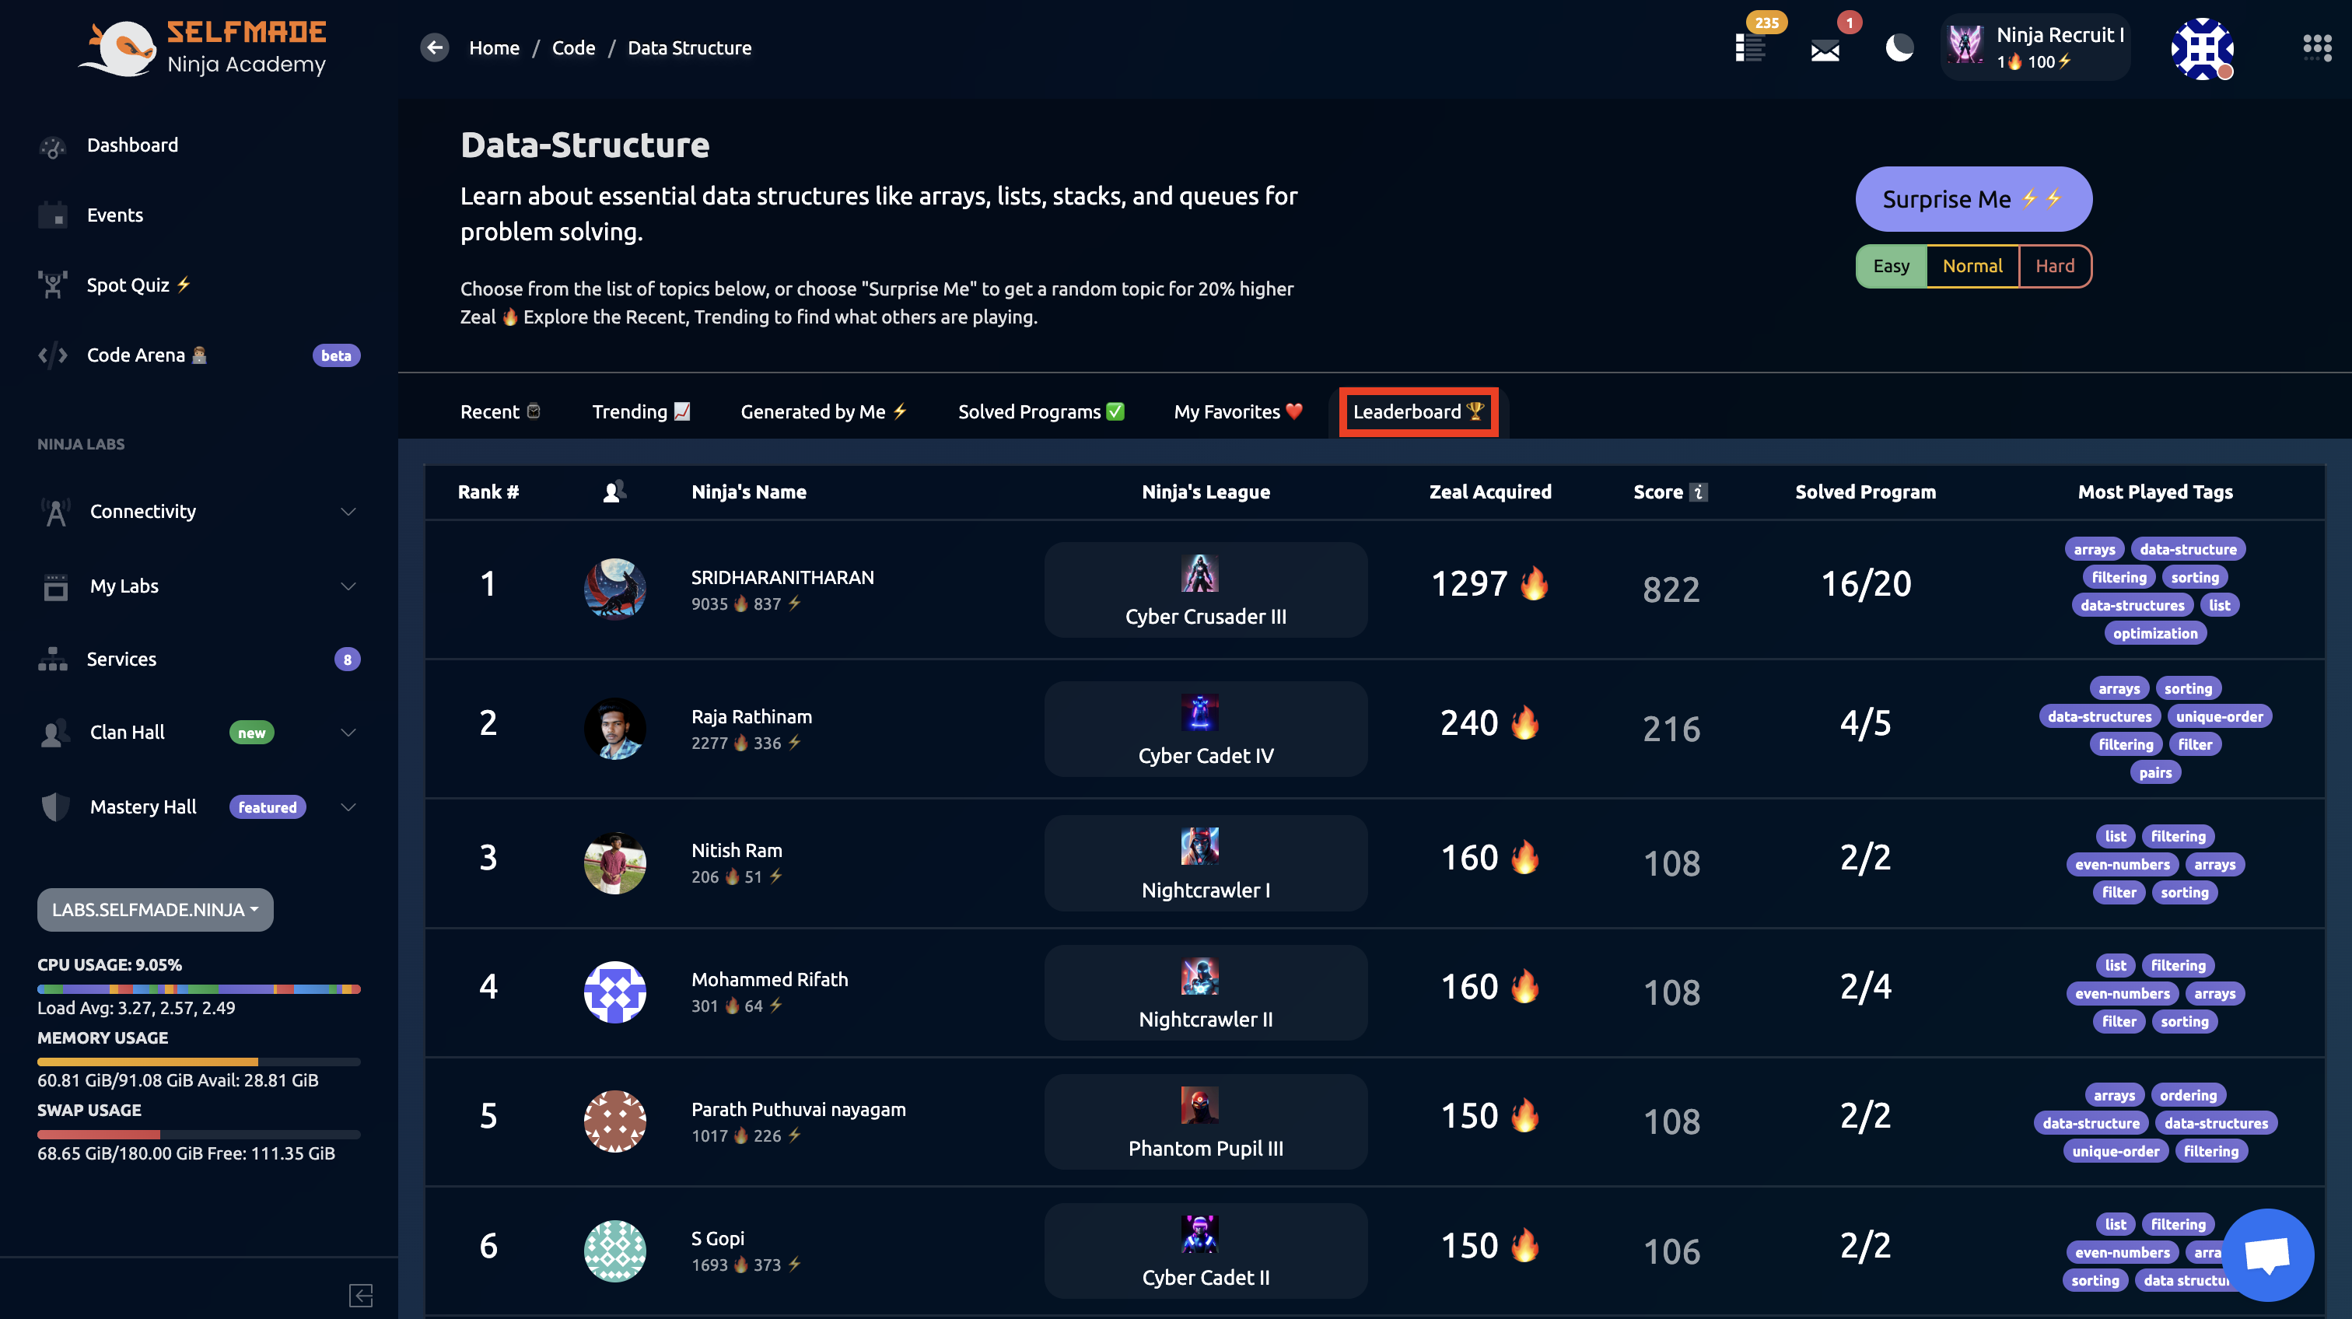Toggle dark mode moon icon

tap(1899, 47)
